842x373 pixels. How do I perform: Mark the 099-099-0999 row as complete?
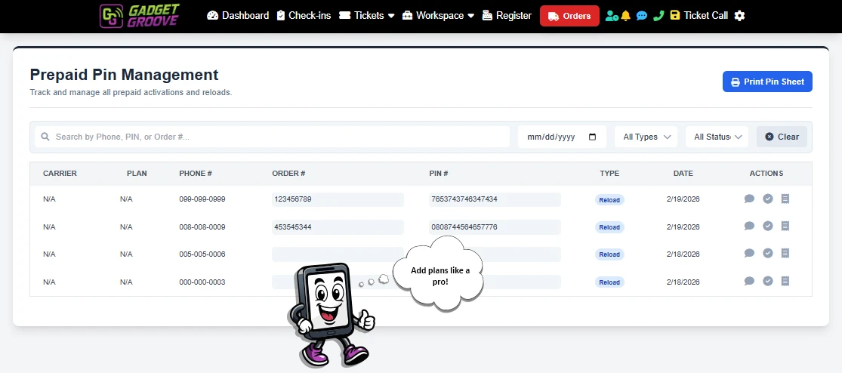(768, 199)
